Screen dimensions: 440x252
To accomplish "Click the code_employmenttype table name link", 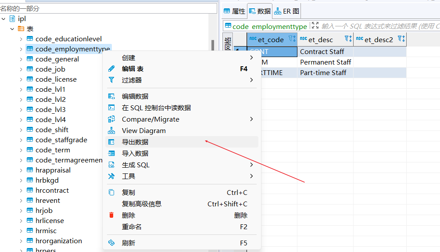I will coord(270,26).
